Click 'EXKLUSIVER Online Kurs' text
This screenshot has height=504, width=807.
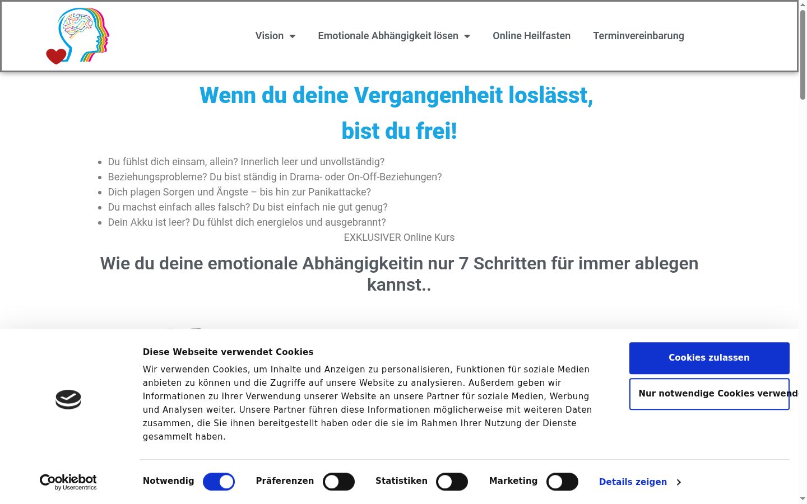point(399,237)
